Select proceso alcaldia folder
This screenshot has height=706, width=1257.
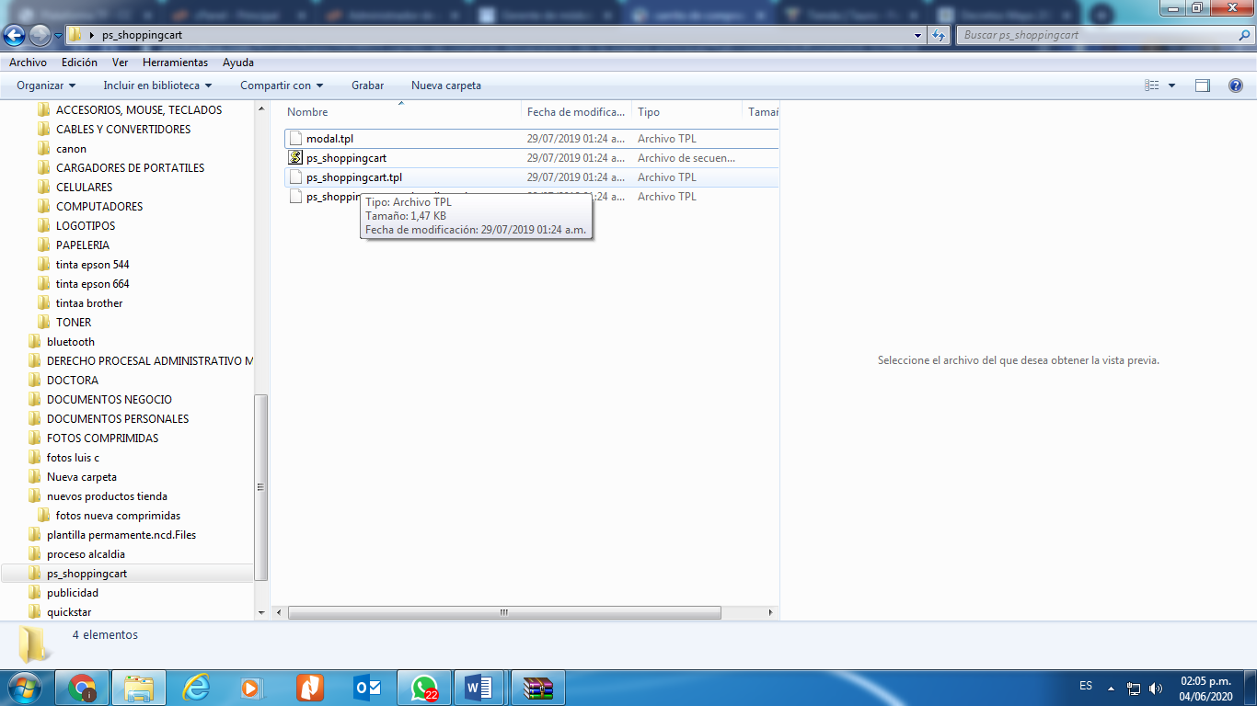[x=86, y=554]
